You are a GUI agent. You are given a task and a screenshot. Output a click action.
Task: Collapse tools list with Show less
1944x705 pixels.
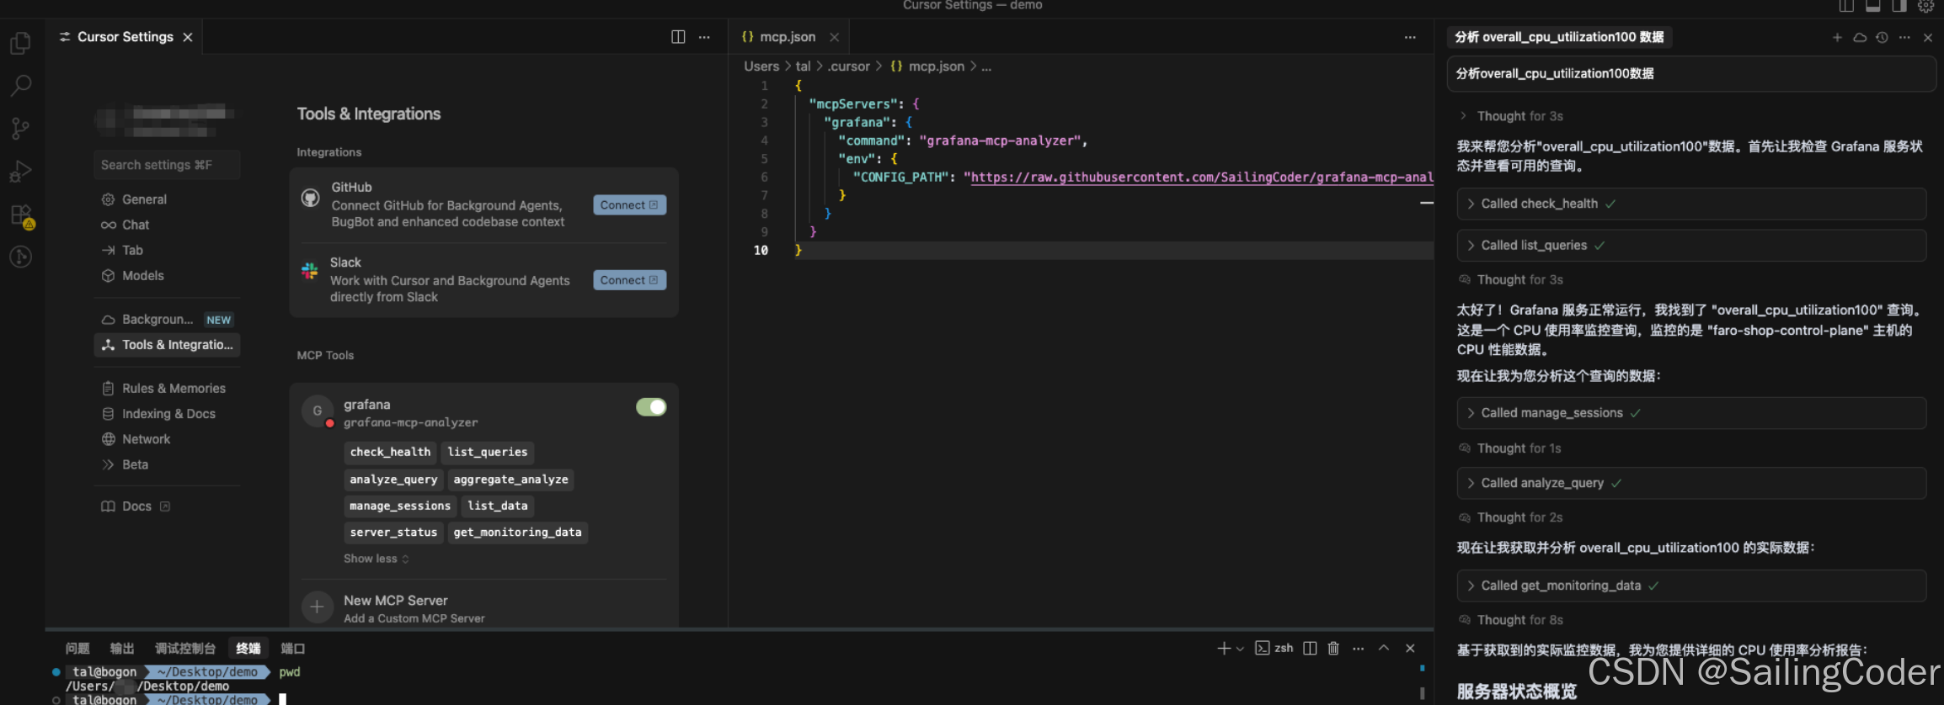coord(376,559)
